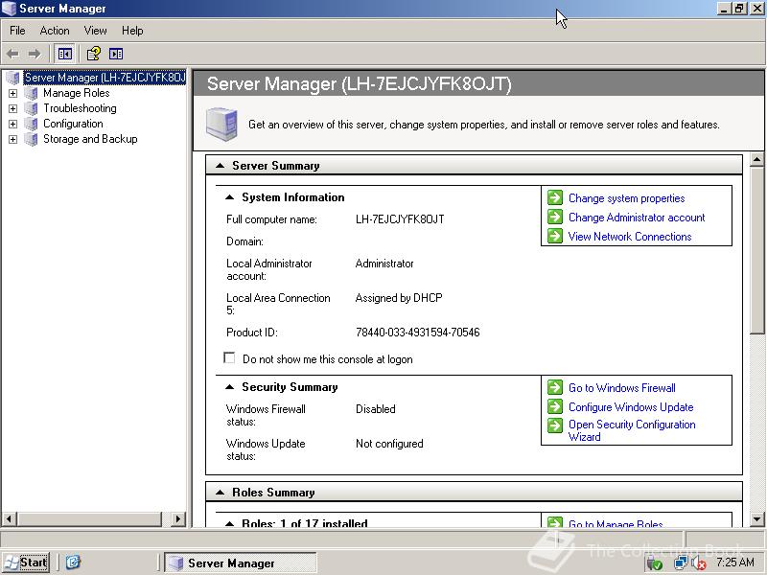The image size is (767, 575).
Task: Click the Windows Firewall status 'Disabled' value
Action: pos(375,409)
